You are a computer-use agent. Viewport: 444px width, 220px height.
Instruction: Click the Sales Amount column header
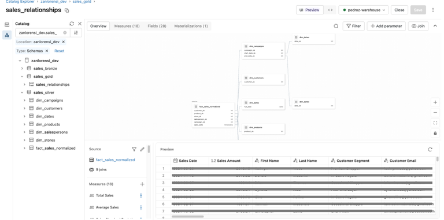coord(231,161)
